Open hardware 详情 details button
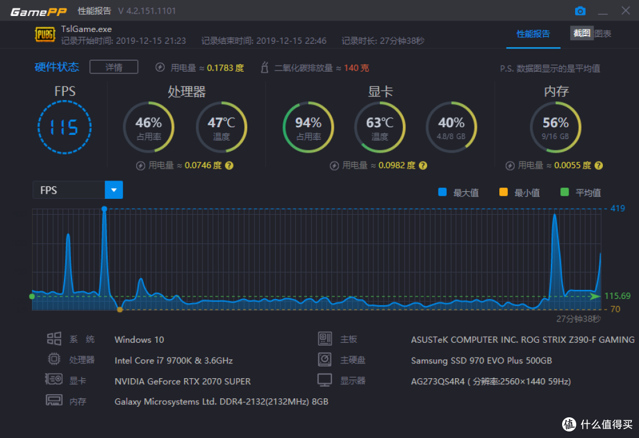The width and height of the screenshot is (639, 438). [x=114, y=67]
